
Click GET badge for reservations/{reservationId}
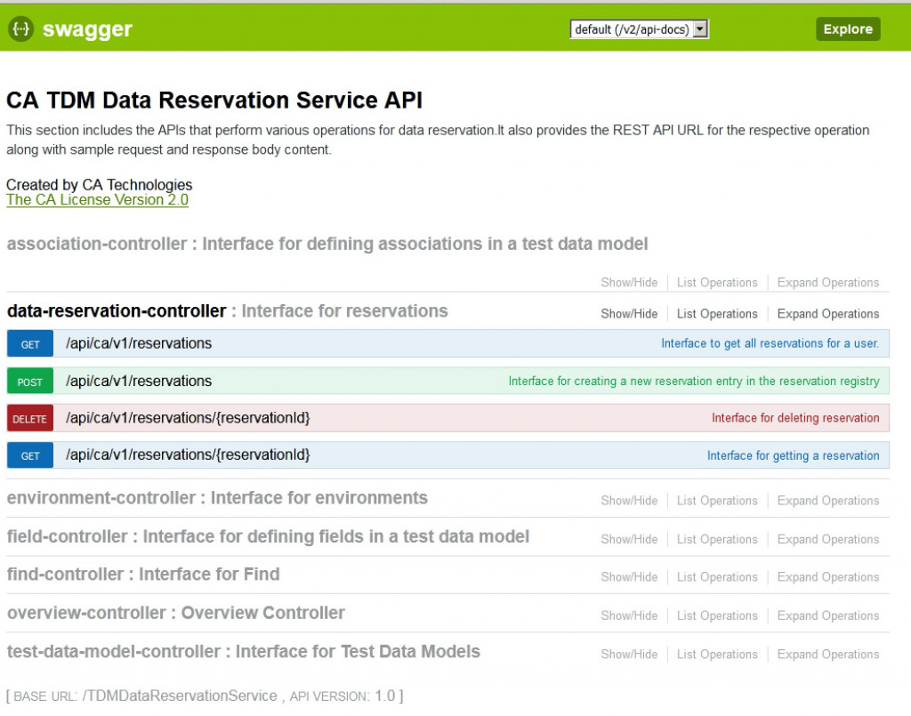pos(30,455)
